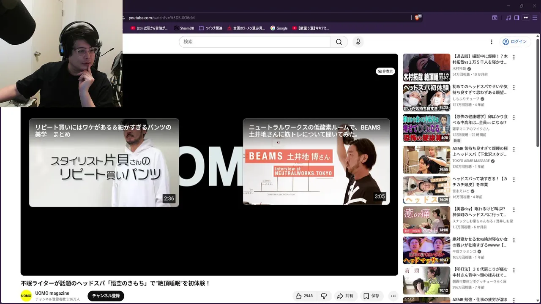
Task: Click the UOMO channel avatar
Action: pos(26,296)
